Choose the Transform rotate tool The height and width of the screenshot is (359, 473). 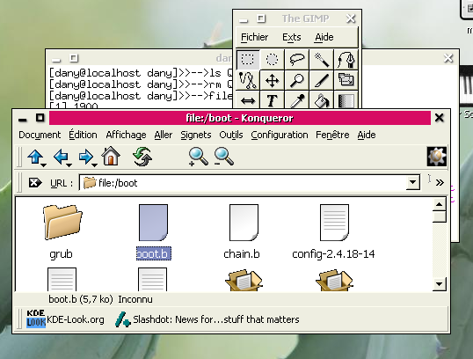tap(346, 80)
